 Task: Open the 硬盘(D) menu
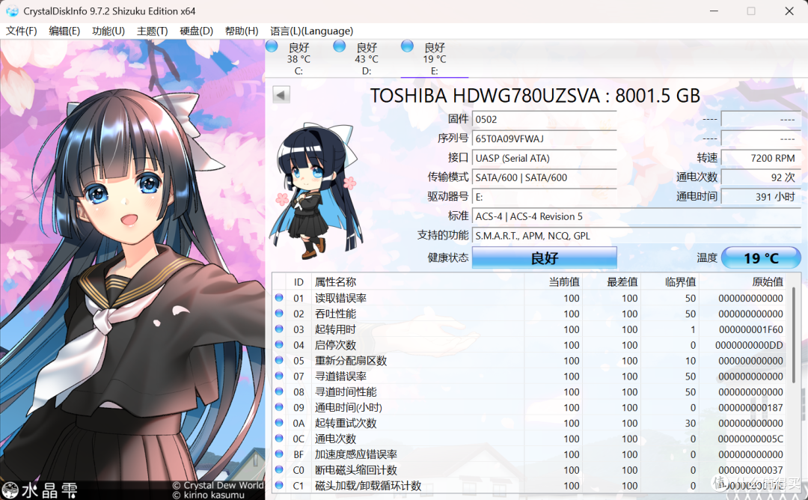[x=196, y=31]
